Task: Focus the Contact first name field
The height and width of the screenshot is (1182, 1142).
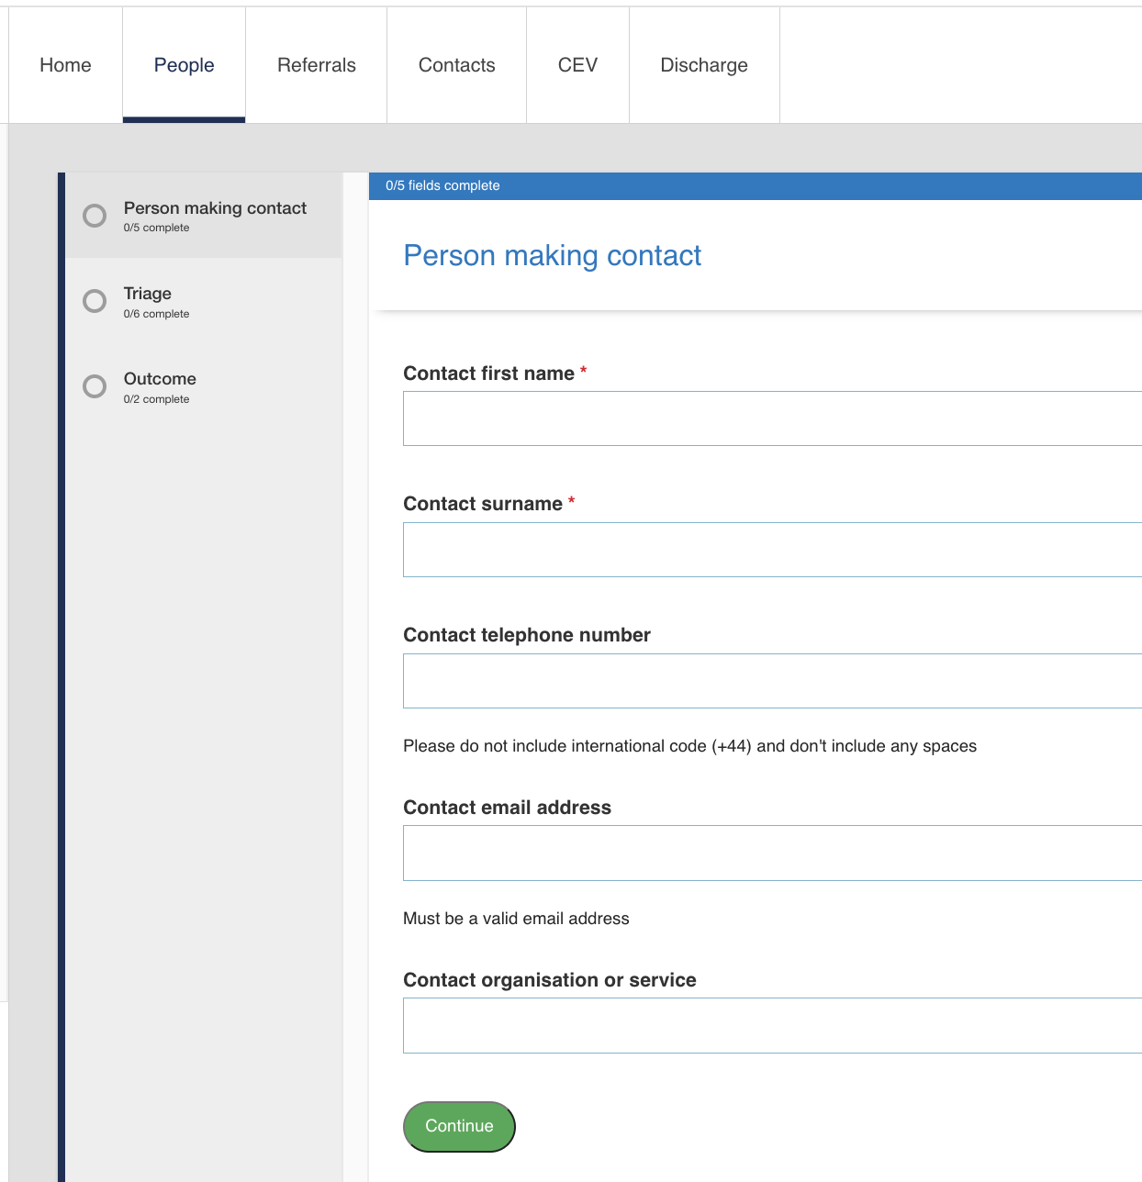Action: pyautogui.click(x=771, y=419)
